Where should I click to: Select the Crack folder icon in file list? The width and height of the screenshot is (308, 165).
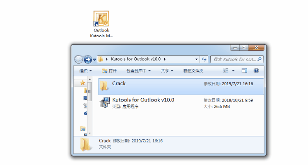pos(104,86)
